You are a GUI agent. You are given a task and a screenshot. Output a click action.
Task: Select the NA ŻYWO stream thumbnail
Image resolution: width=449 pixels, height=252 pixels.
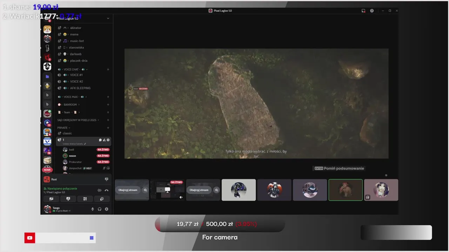tap(168, 190)
